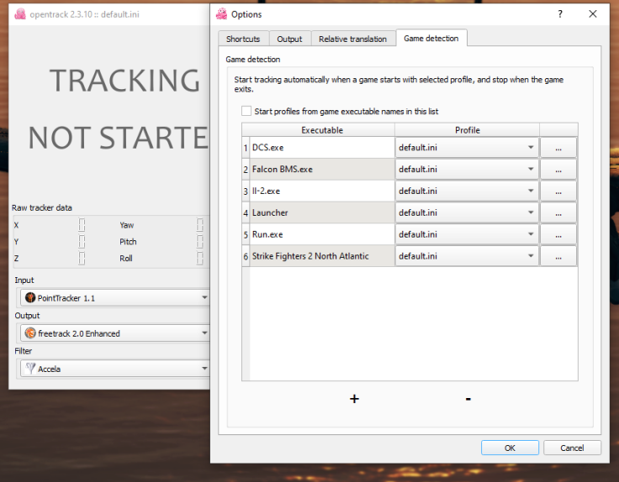The image size is (619, 482).
Task: Browse executable for Il-2.exe row
Action: point(558,191)
